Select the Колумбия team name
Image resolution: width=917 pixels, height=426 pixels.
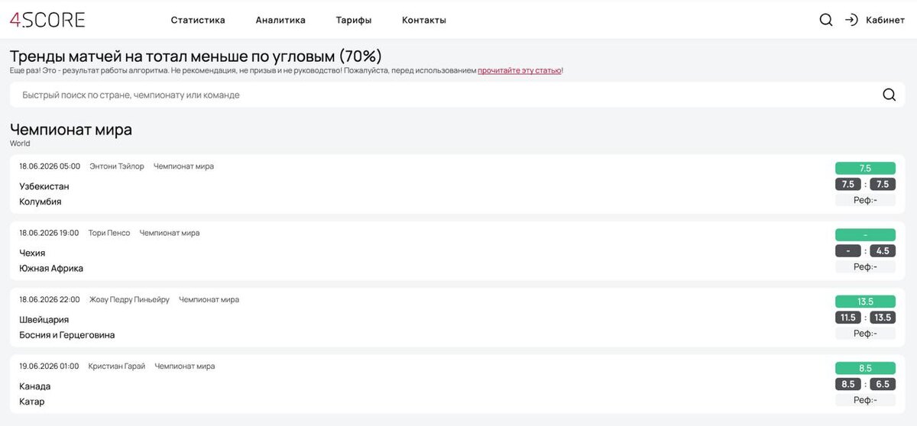tap(41, 202)
